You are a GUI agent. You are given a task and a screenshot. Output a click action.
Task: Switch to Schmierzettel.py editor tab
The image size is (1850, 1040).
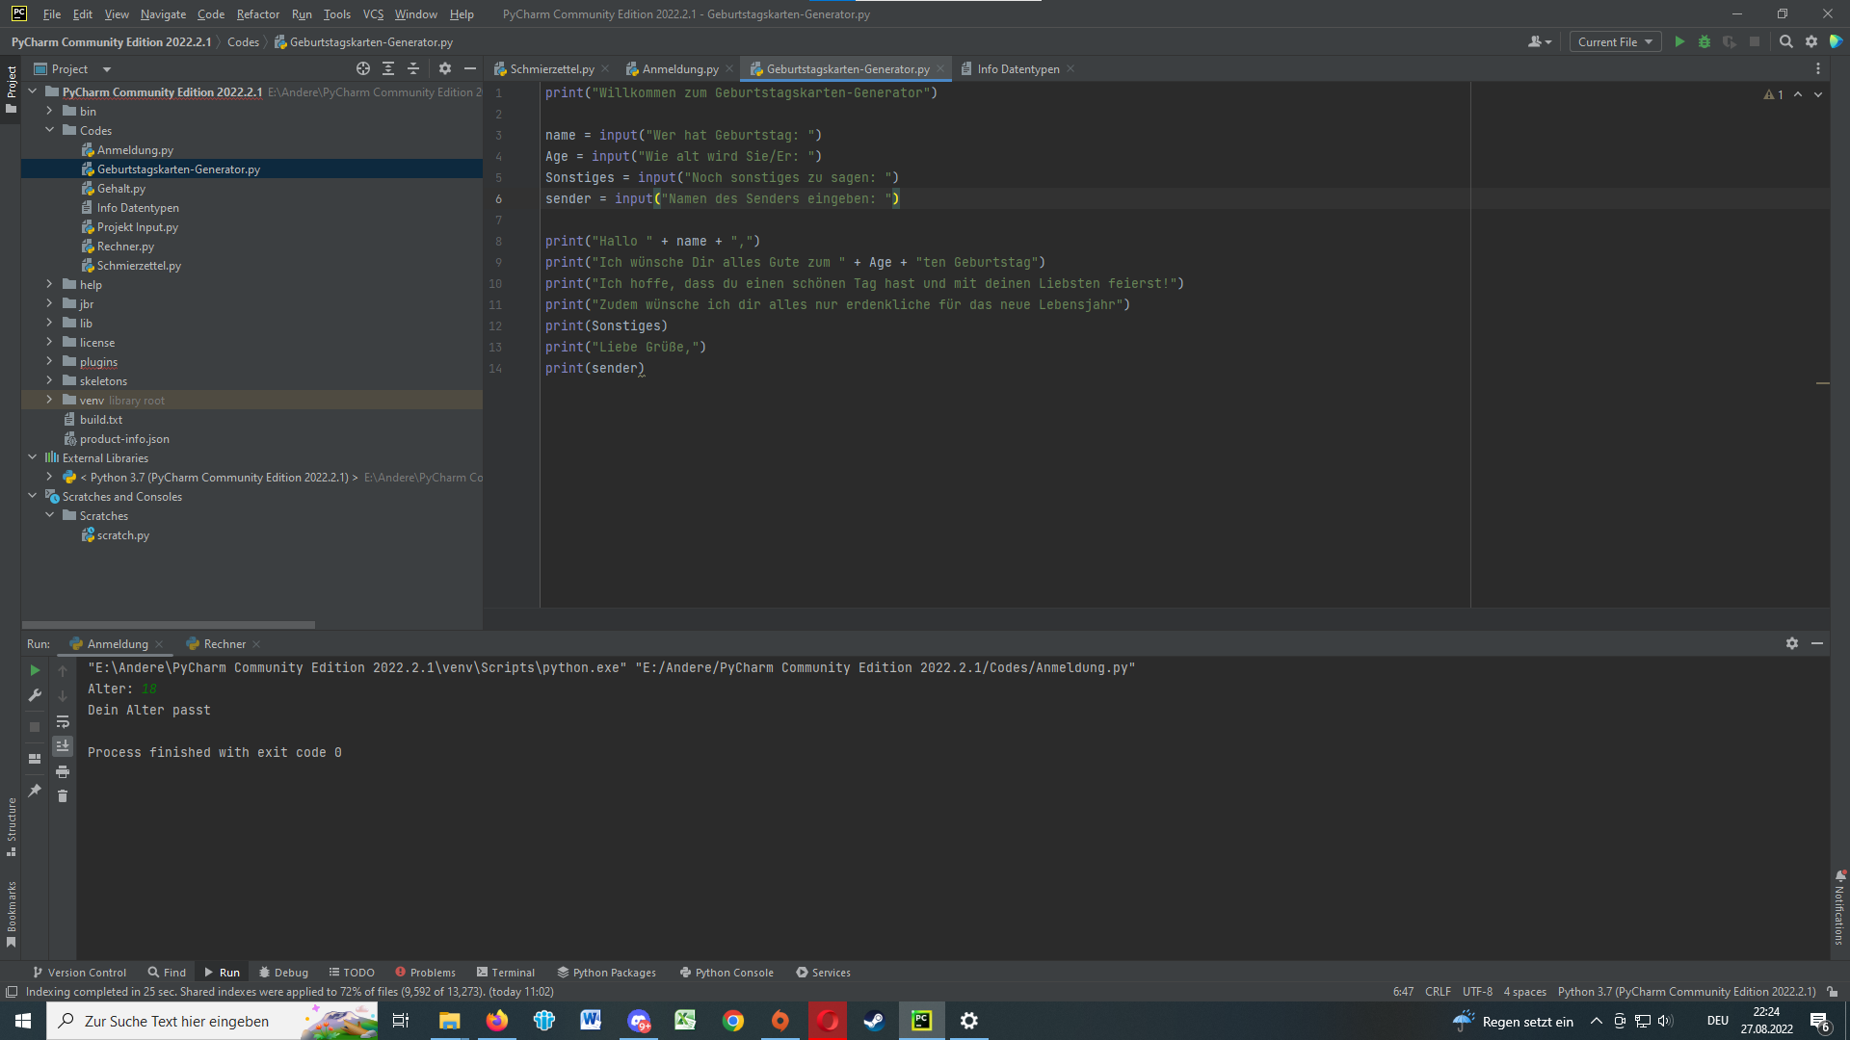551,68
